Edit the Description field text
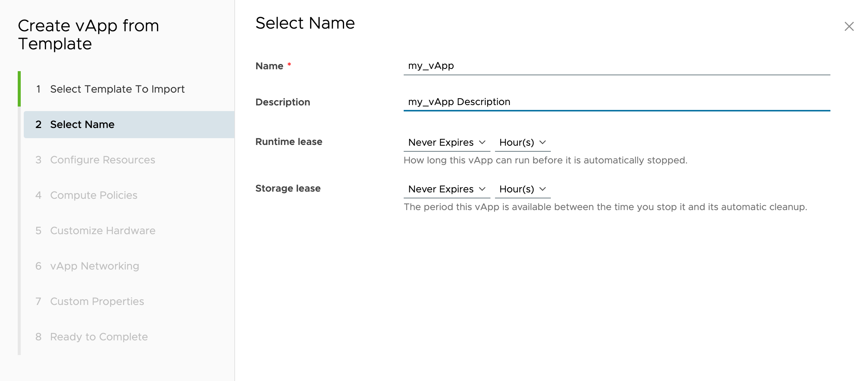The height and width of the screenshot is (381, 867). click(617, 102)
